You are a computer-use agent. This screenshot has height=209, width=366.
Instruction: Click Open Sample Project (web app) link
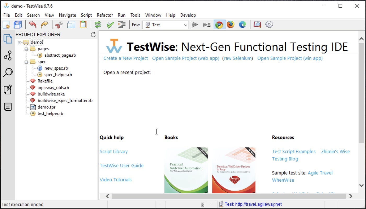coord(186,58)
